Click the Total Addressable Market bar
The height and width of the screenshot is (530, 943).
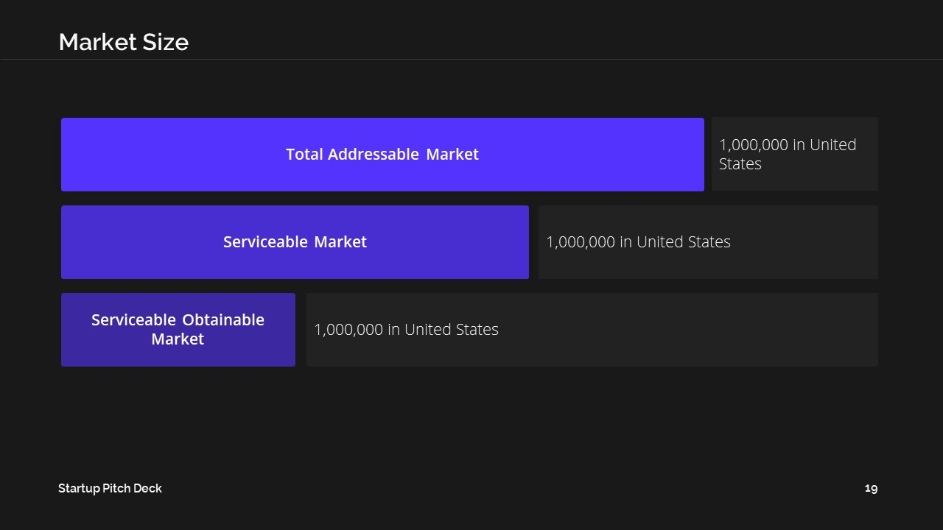[382, 155]
